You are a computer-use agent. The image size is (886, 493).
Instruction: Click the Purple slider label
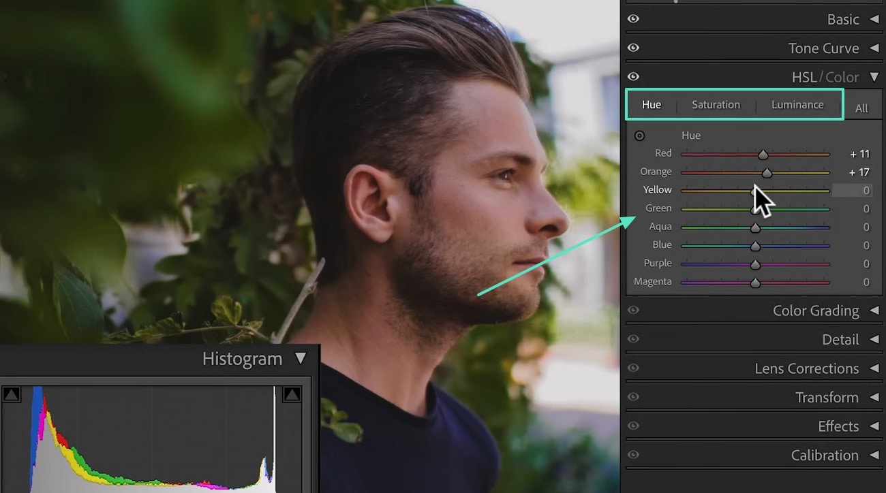point(658,264)
